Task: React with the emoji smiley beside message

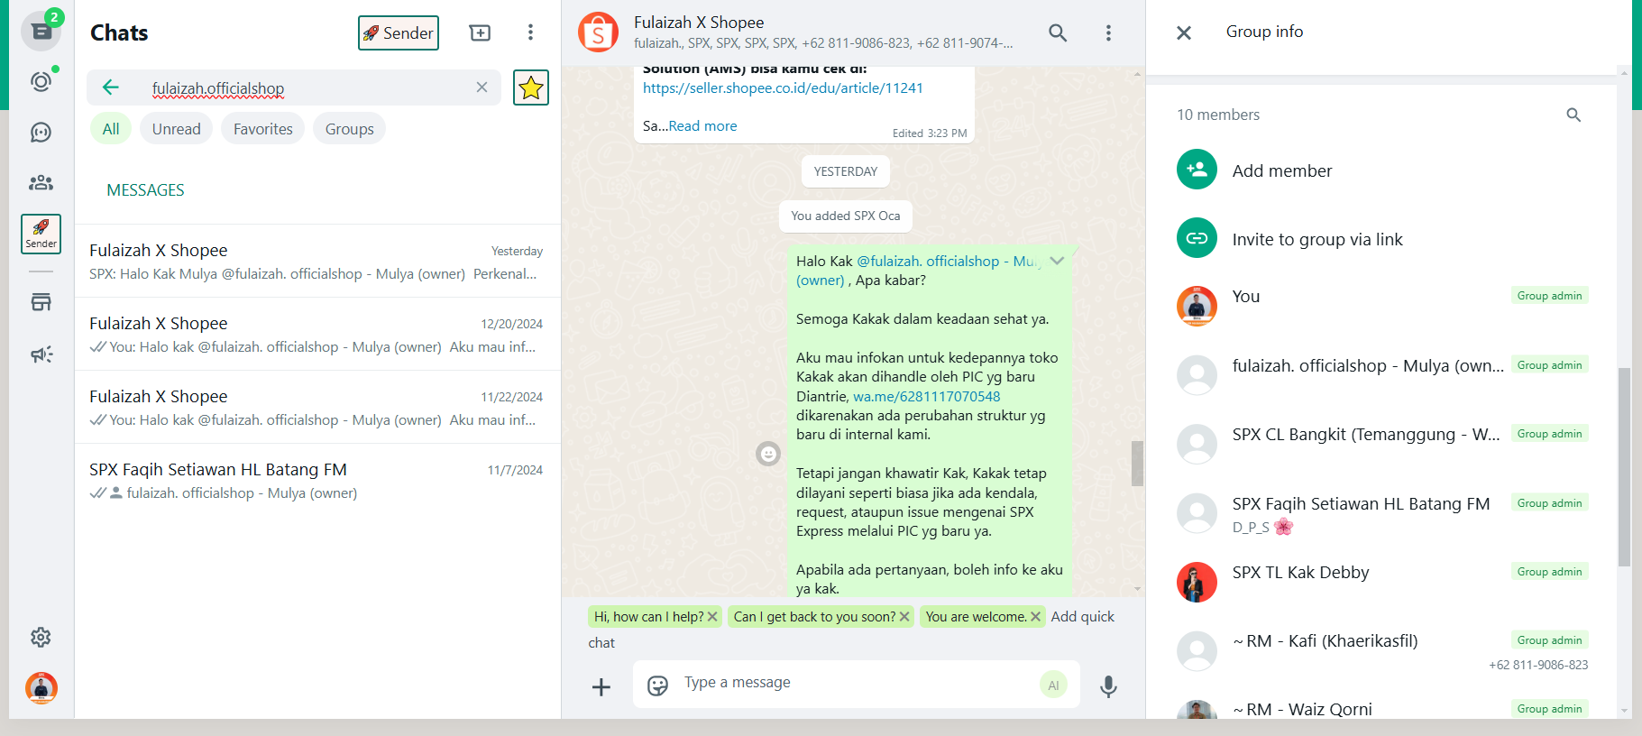Action: pyautogui.click(x=768, y=454)
